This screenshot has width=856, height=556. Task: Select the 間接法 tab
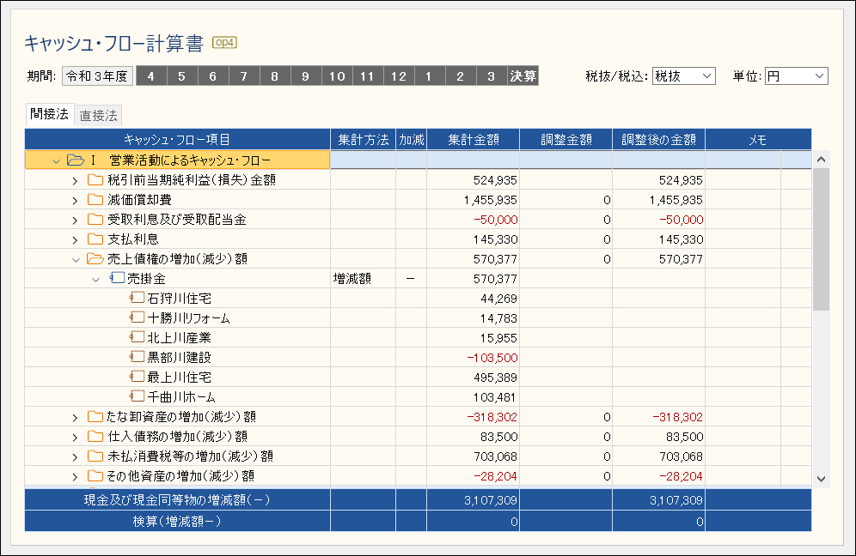coord(49,114)
